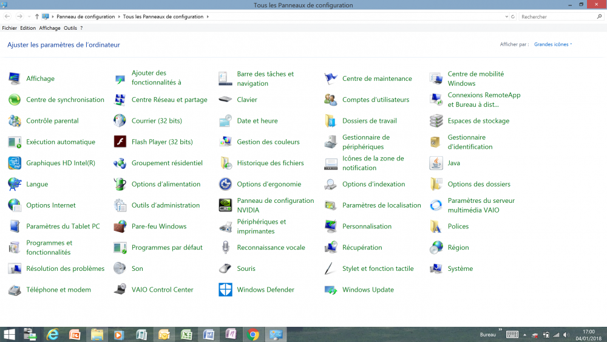Open the Windows Start button
Viewport: 607px width, 342px height.
[9, 334]
